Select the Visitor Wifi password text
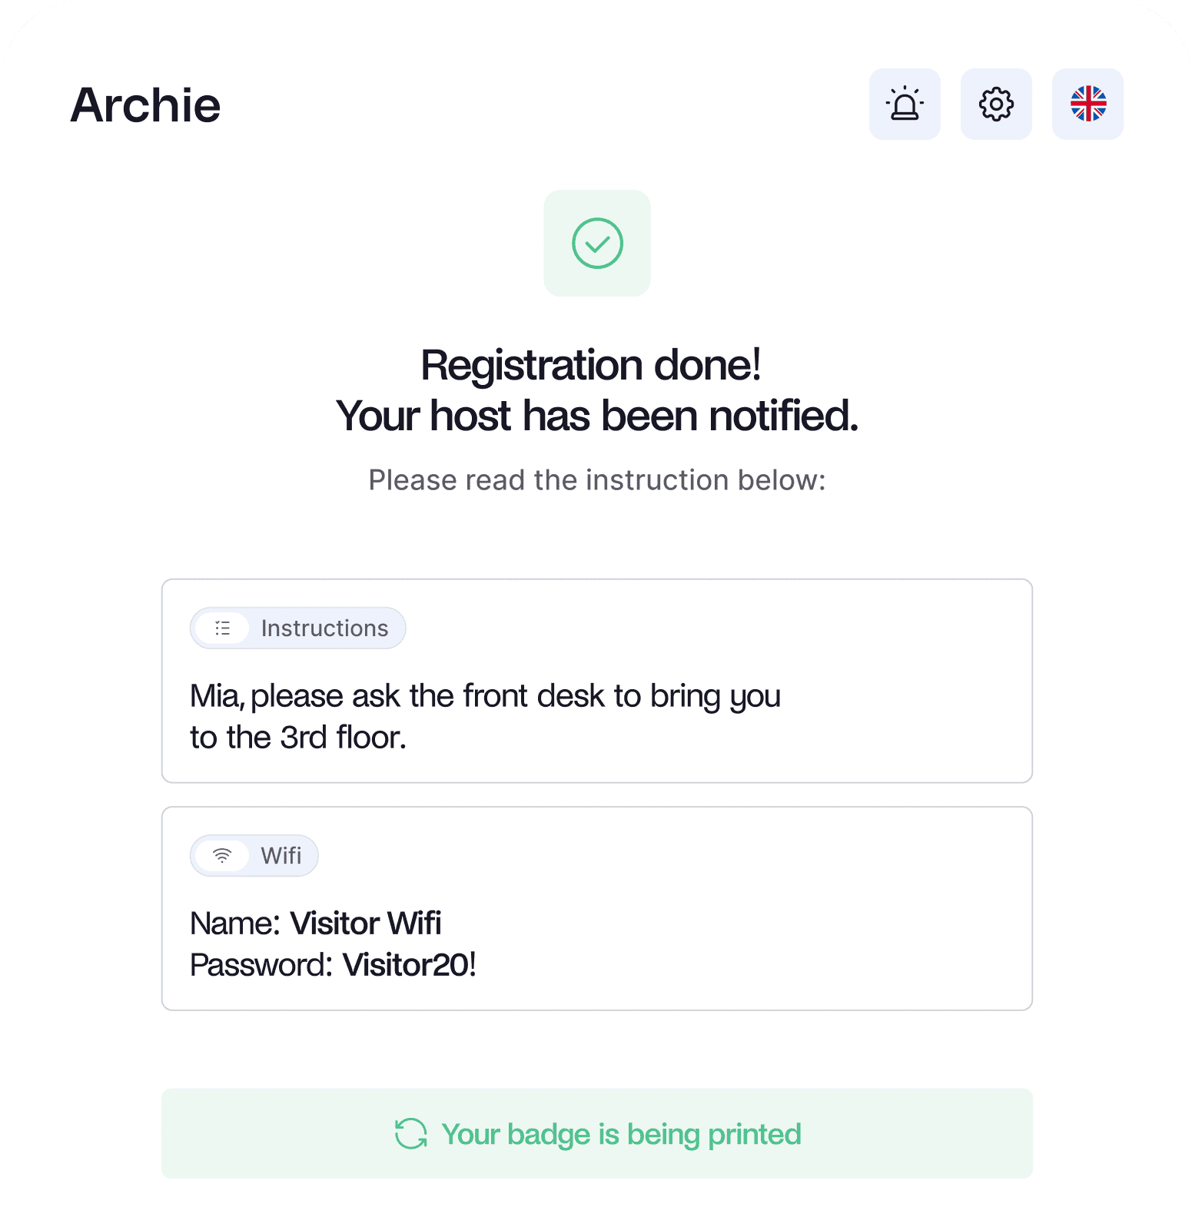 410,964
